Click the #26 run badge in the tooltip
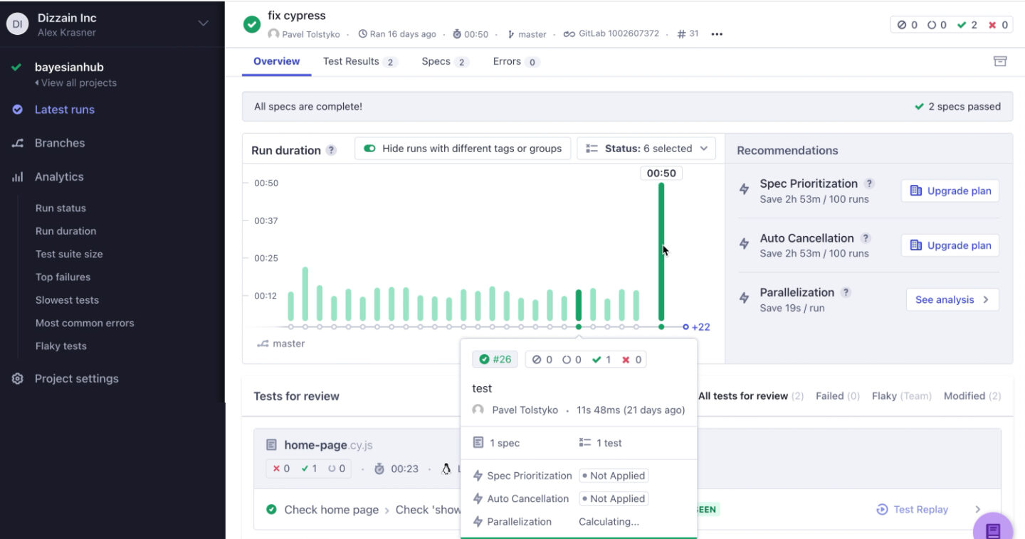This screenshot has width=1025, height=539. (495, 359)
